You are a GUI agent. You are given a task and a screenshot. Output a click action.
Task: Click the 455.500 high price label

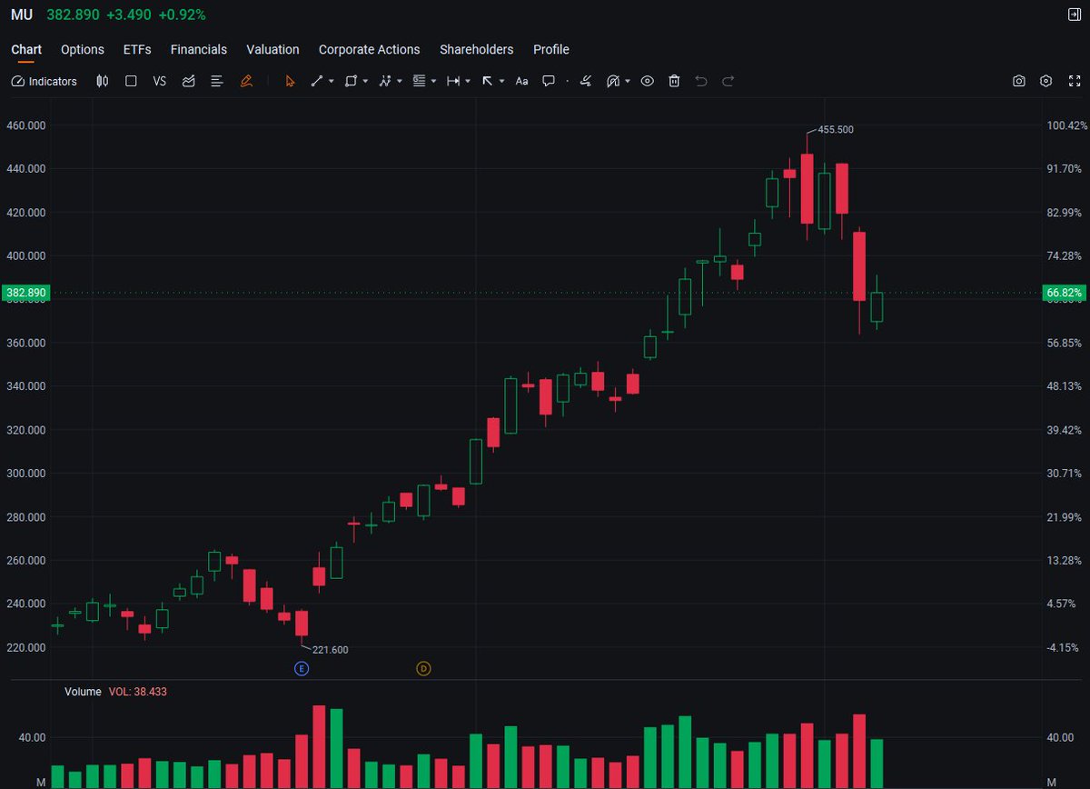click(x=836, y=130)
